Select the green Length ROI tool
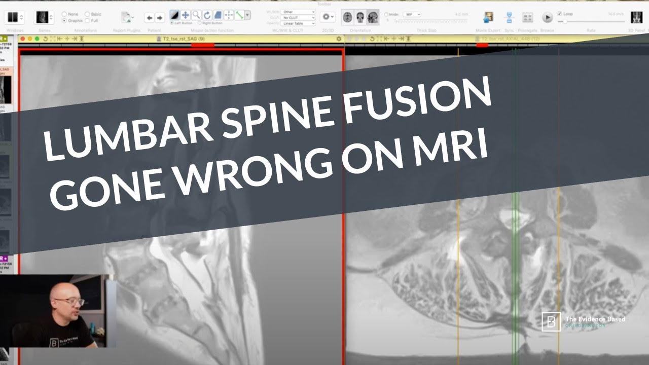This screenshot has width=649, height=365. coord(238,15)
